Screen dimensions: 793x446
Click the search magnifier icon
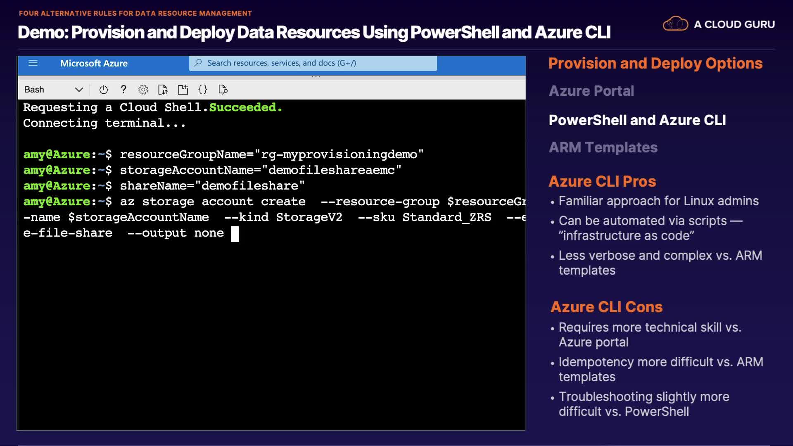[198, 63]
